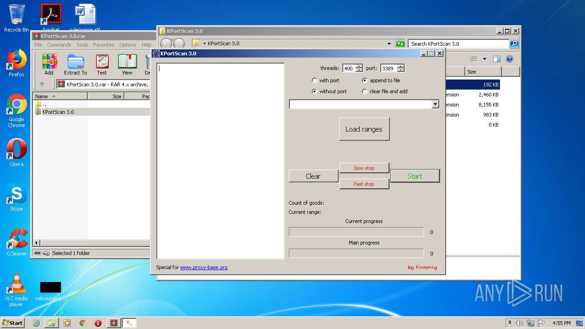This screenshot has height=329, width=585.
Task: Expand the ranges combo box dropdown
Action: coord(435,105)
